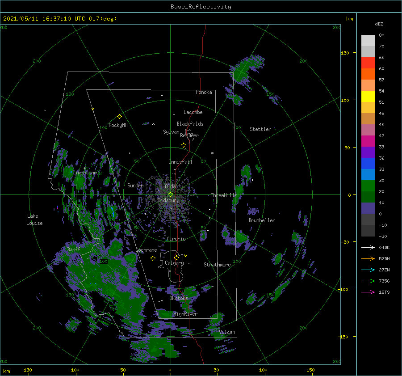Screen dimensions: 402x376
Task: Click the Airdrie label
Action: [176, 239]
